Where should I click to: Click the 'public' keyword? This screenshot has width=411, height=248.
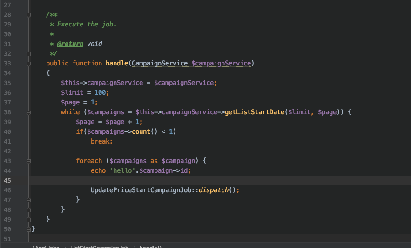(57, 63)
